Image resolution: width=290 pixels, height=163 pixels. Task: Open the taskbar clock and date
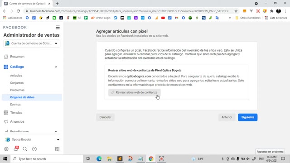point(272,159)
